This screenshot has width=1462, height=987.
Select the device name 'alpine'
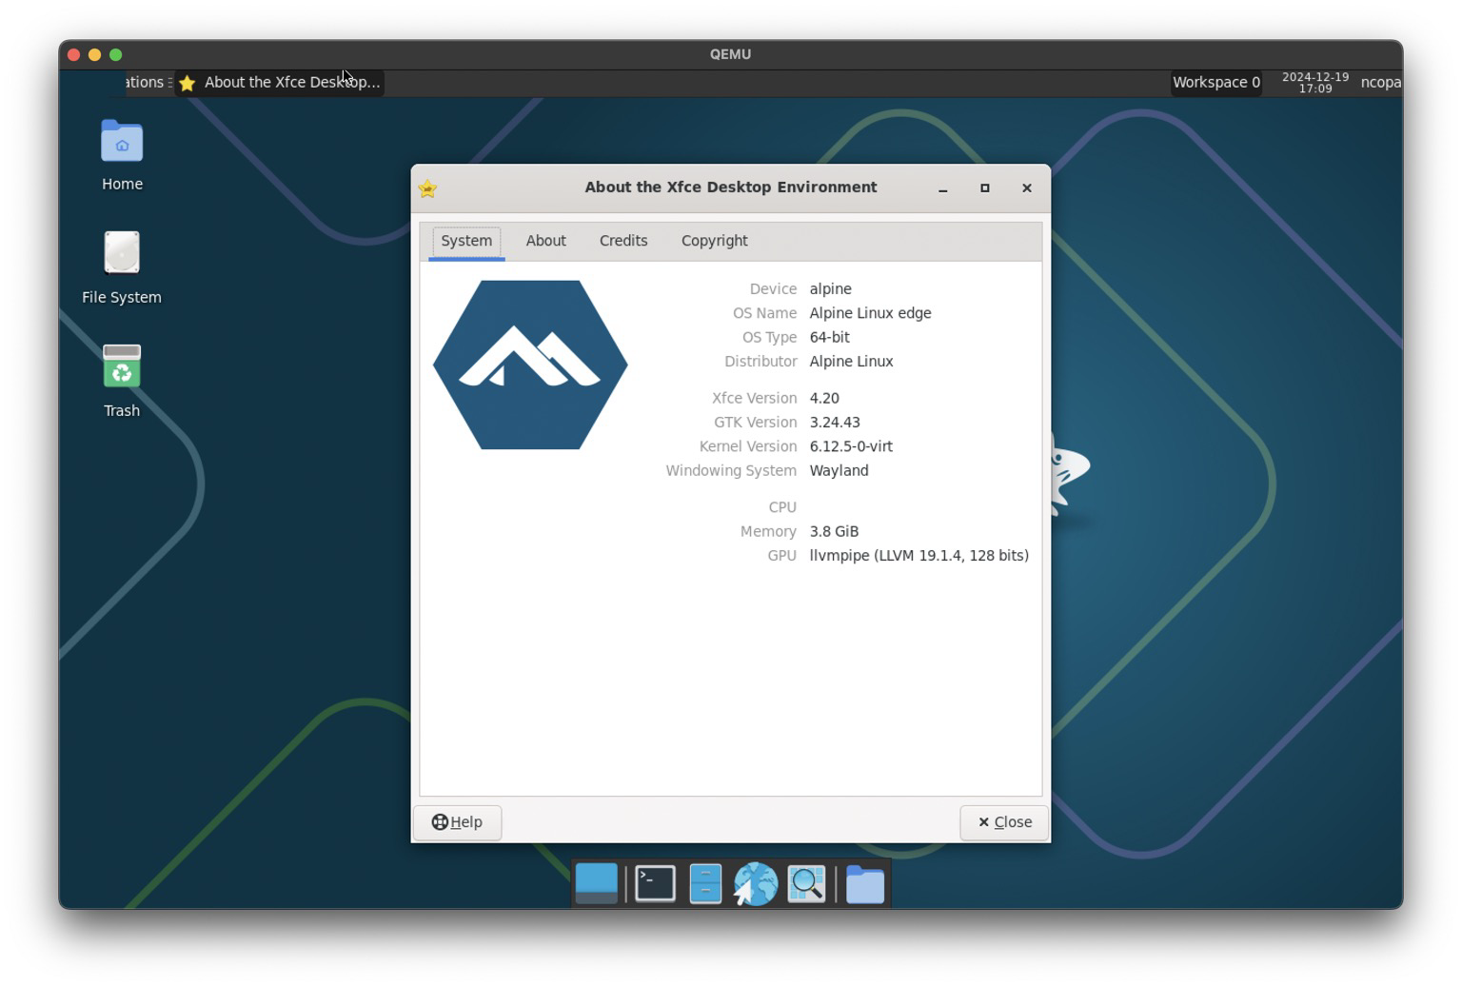(x=831, y=289)
